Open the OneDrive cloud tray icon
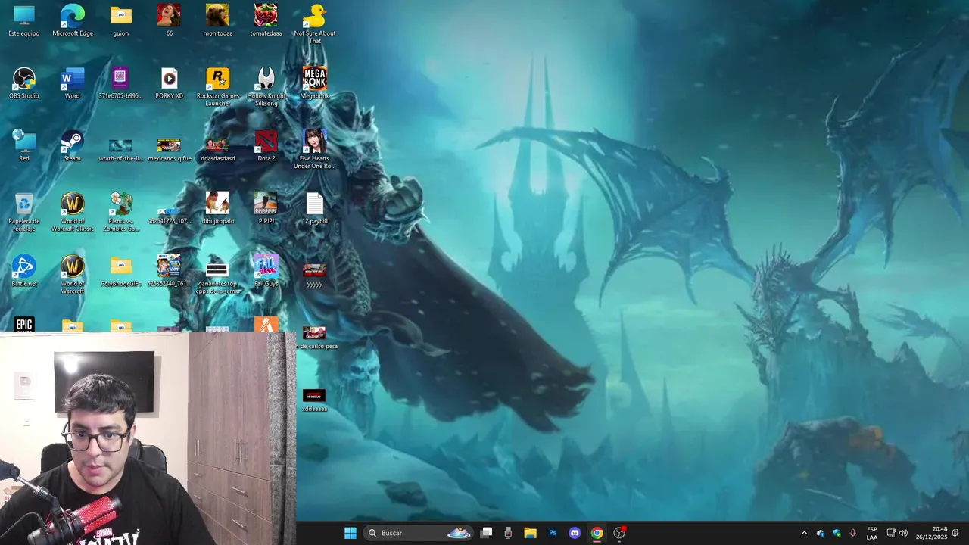This screenshot has width=969, height=545. [821, 533]
